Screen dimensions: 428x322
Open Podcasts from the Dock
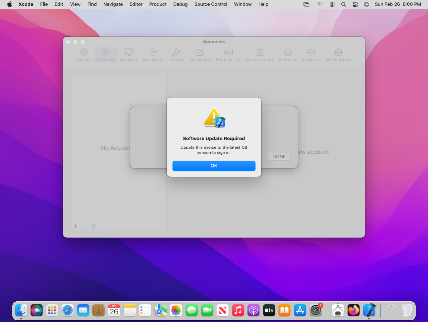(254, 310)
